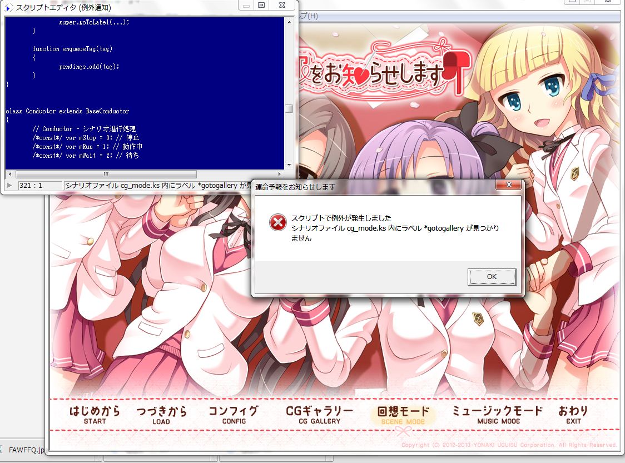Close the スクリプトエディタ window
Viewport: 625px width, 463px height.
click(x=282, y=5)
